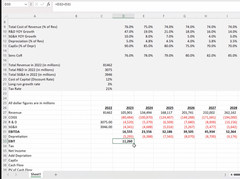Select the 2028 year header cell
The image size is (240, 179).
[227, 108]
